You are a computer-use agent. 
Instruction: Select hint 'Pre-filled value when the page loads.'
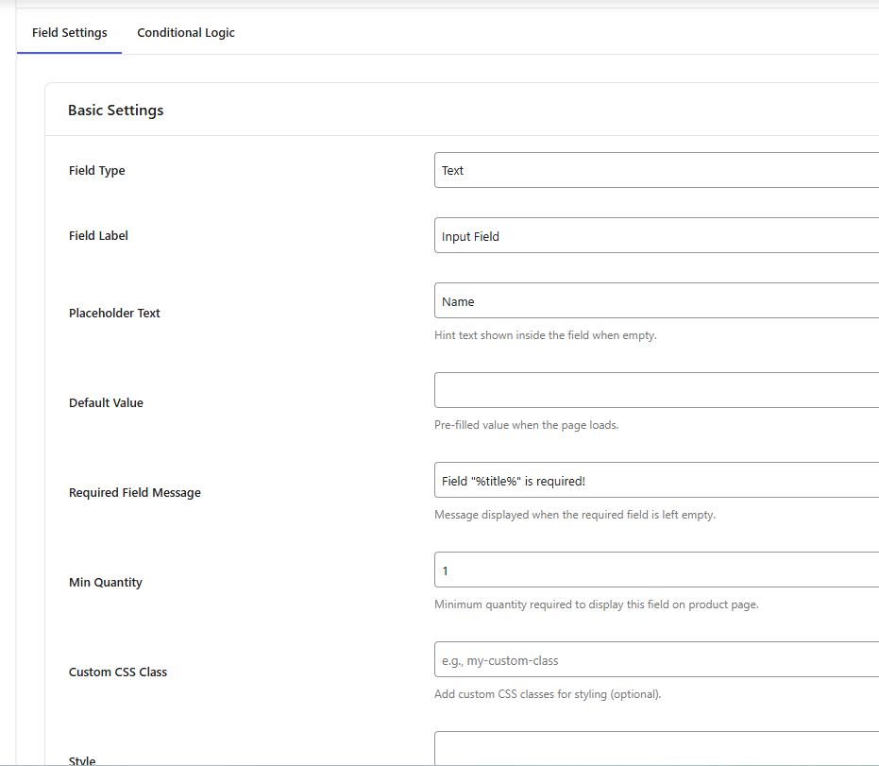coord(527,425)
